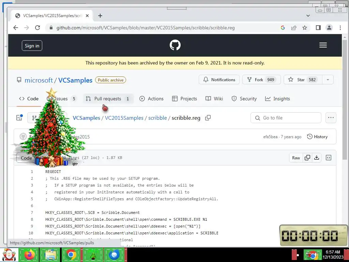Screen dimensions: 349x262
Task: Click the Go to file search field
Action: (x=286, y=118)
